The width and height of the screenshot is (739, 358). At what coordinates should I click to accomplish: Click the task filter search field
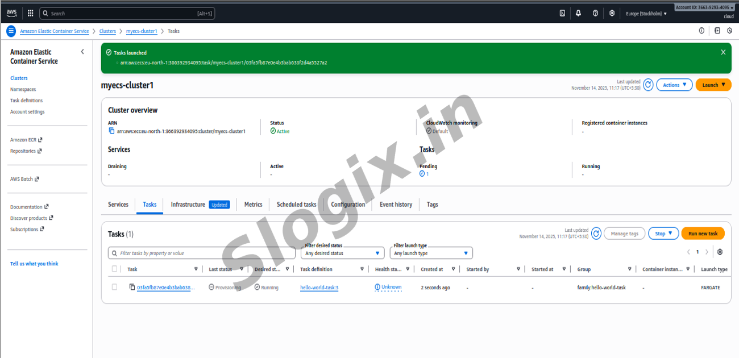202,253
